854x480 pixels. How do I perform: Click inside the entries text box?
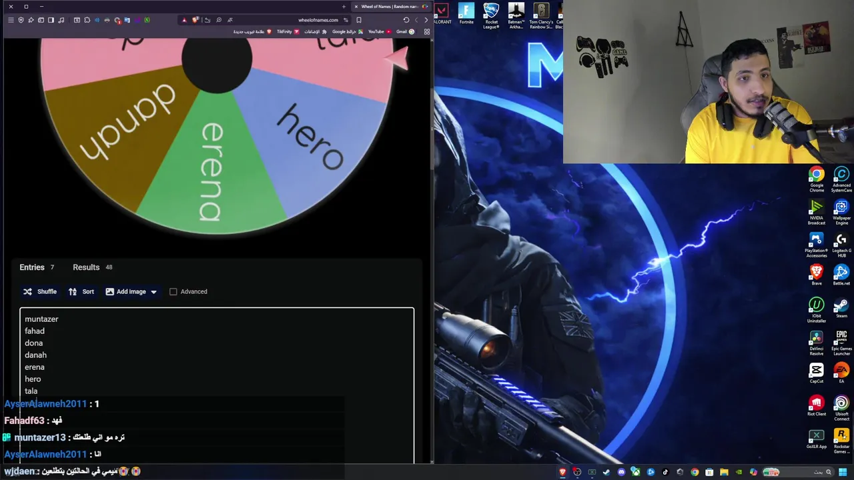[217, 385]
